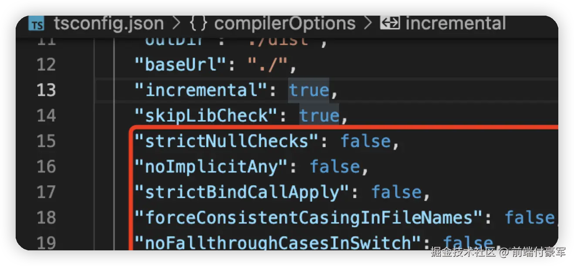Click the strictNullChecks false value

366,141
